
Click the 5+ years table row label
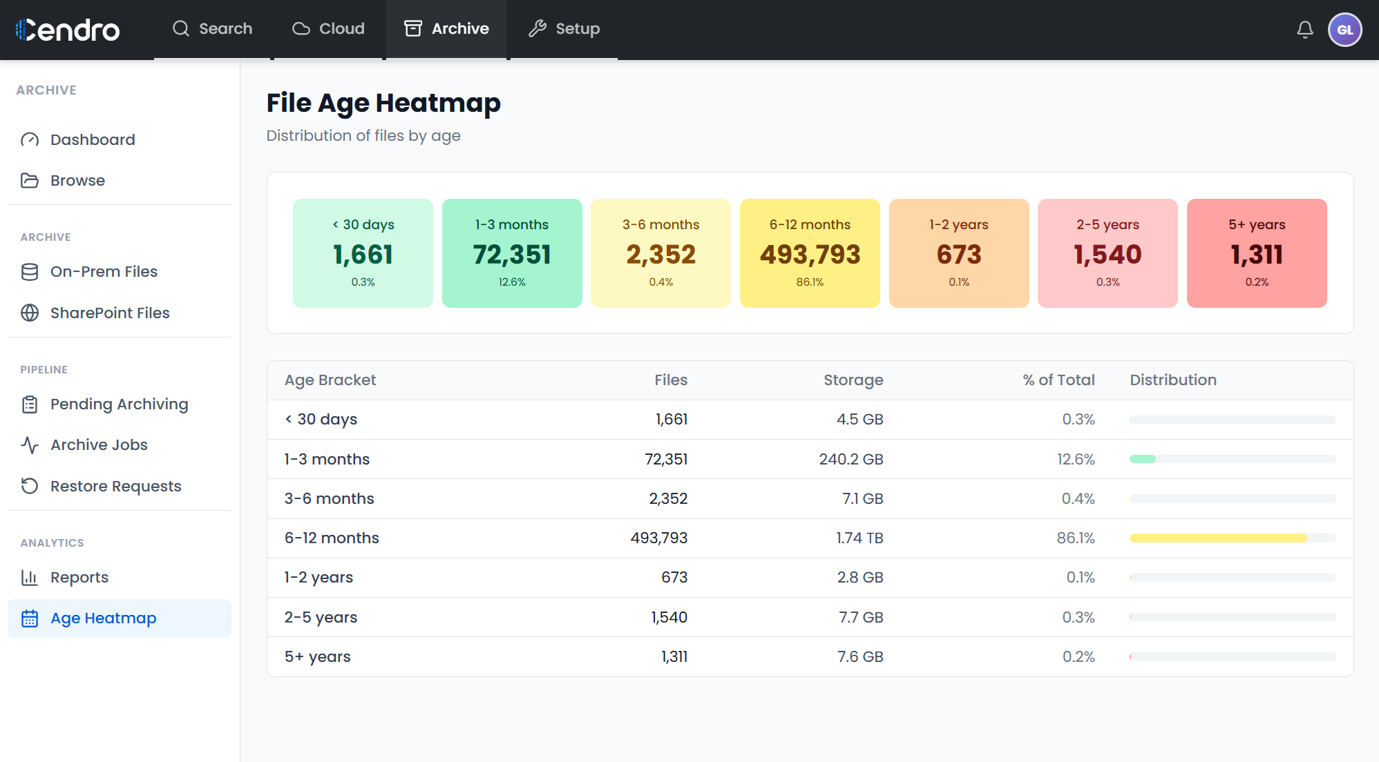tap(318, 657)
